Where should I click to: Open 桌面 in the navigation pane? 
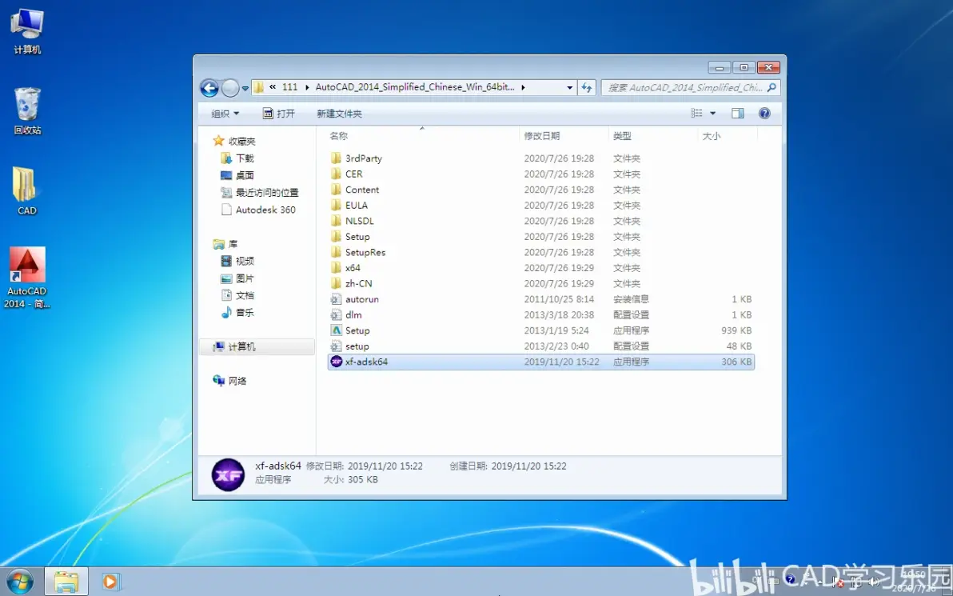click(x=245, y=175)
